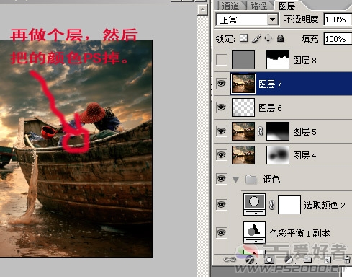
Task: Click the lock image pixels brush icon
Action: 256,38
